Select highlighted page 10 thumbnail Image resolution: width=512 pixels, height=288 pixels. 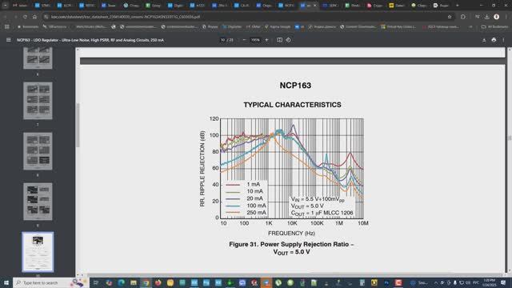38,252
